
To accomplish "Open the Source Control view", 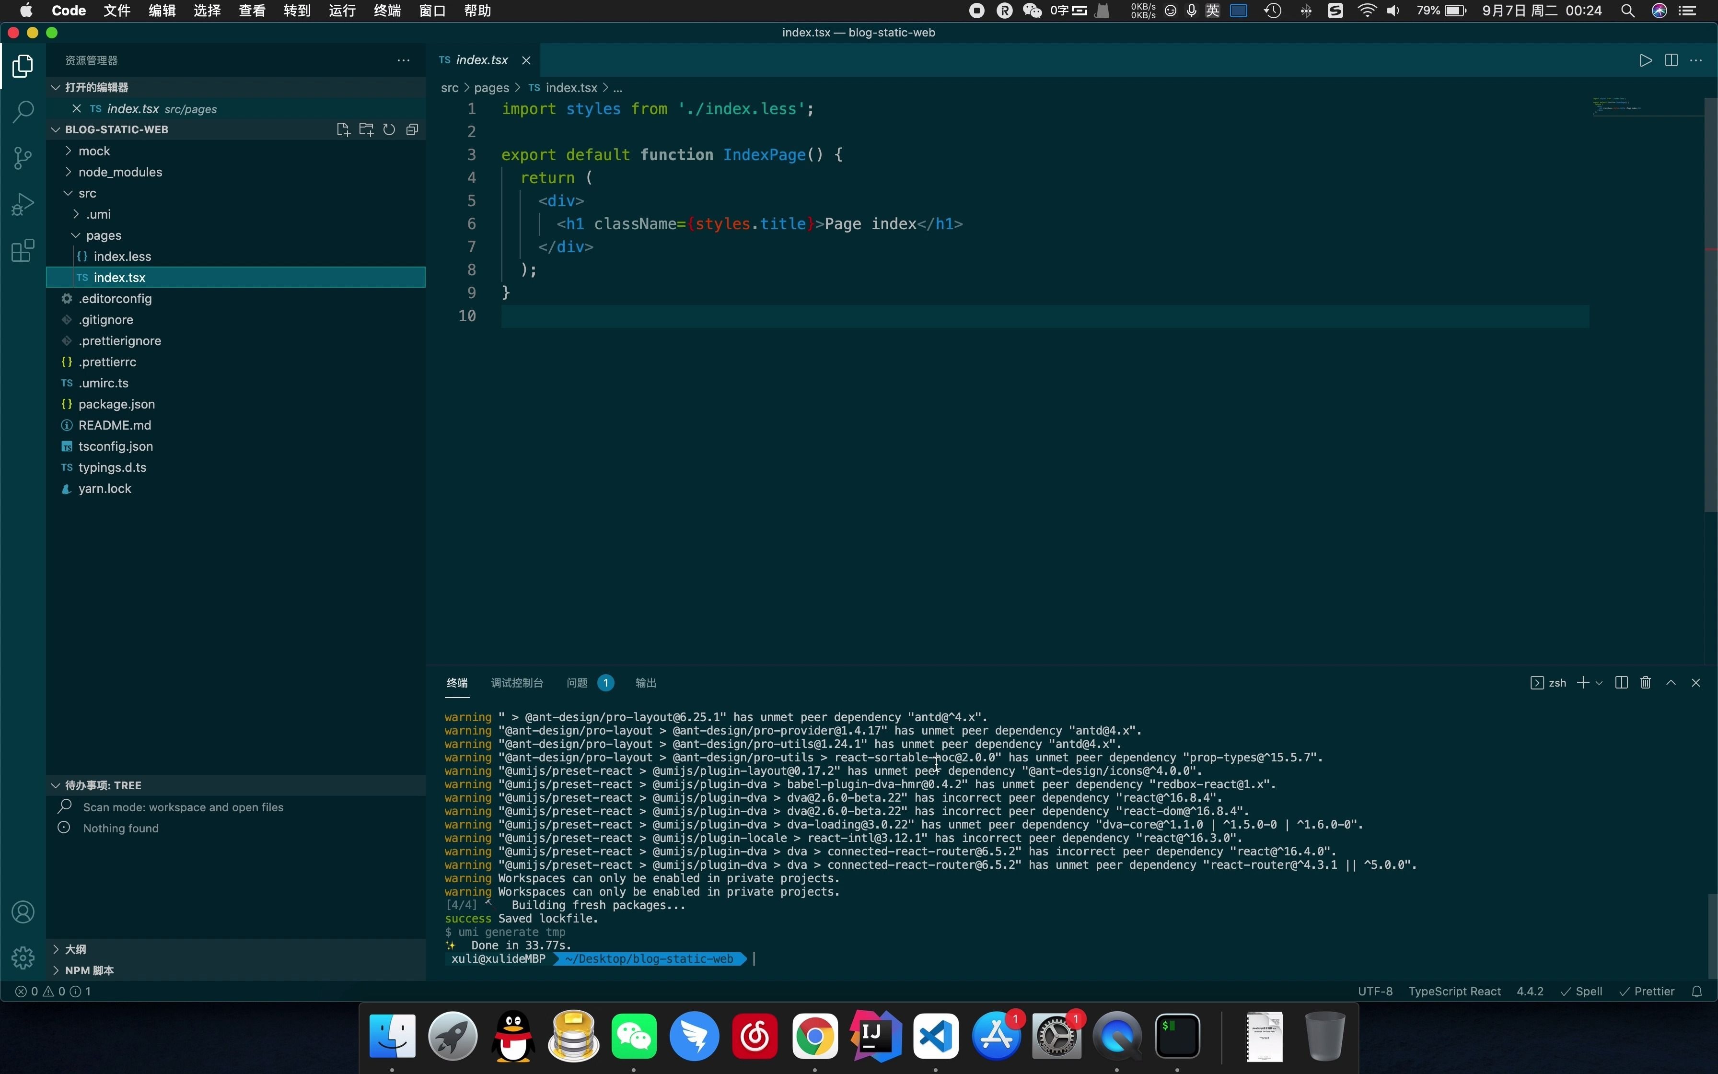I will pos(23,158).
